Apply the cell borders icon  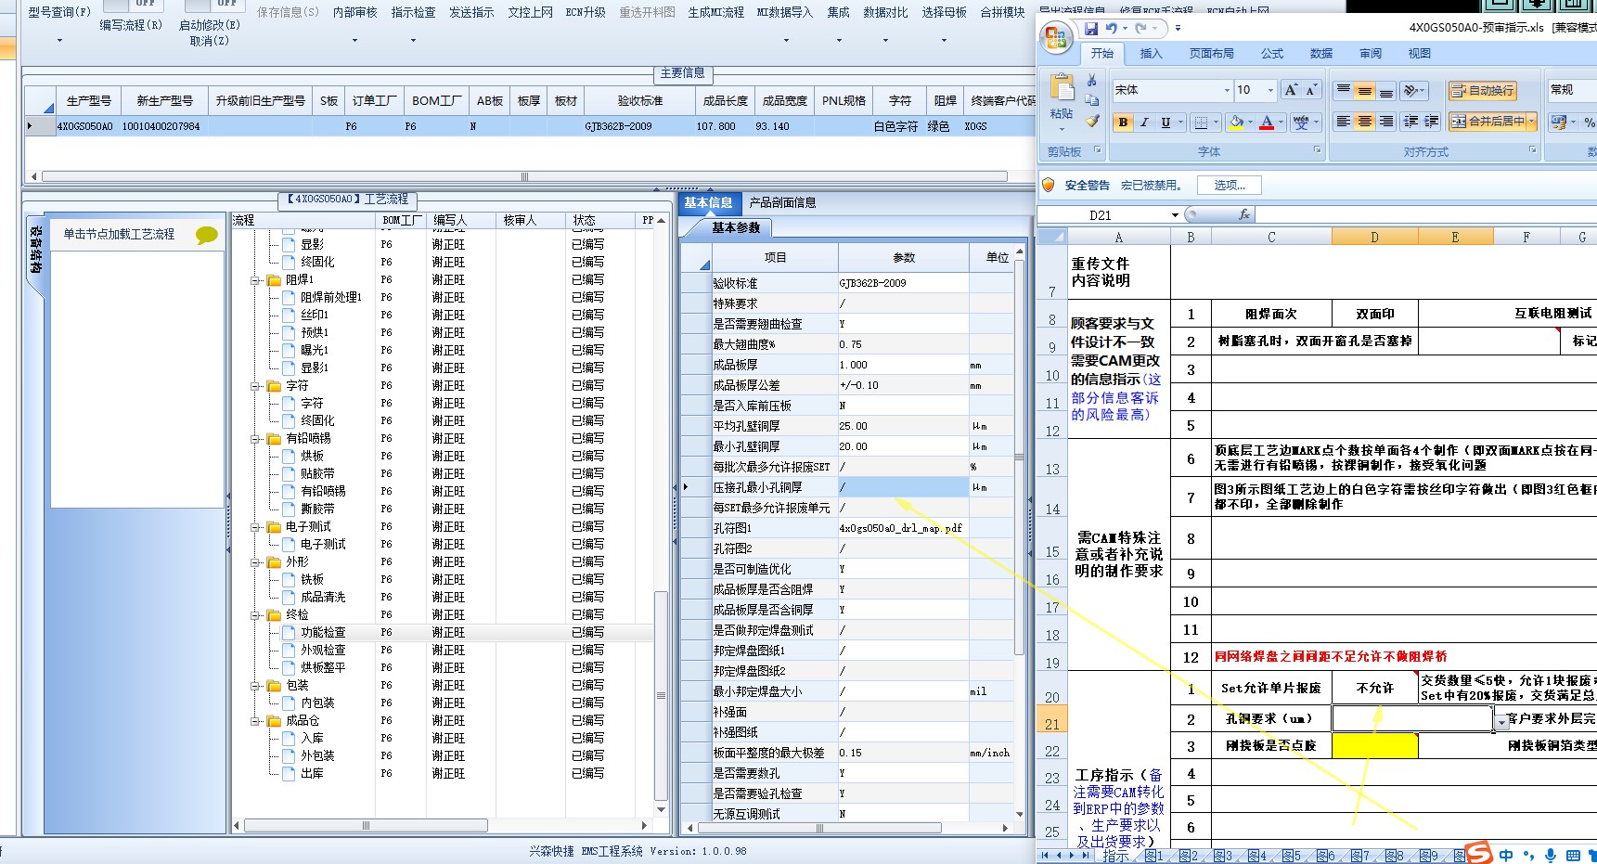coord(1201,123)
